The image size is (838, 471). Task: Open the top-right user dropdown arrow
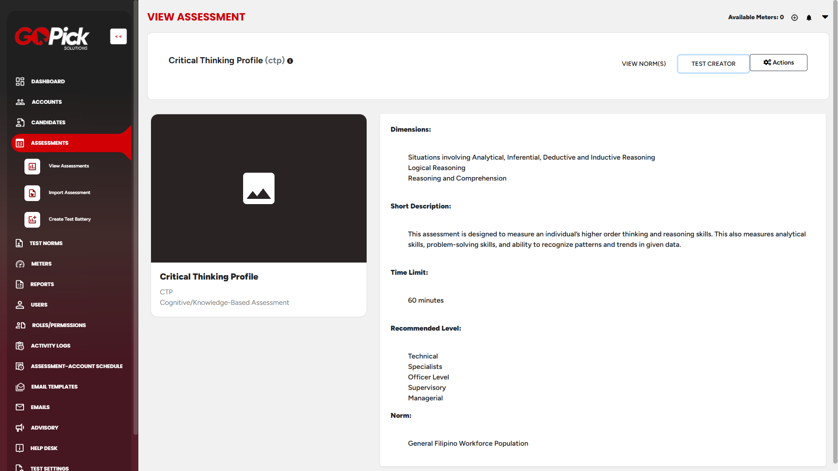pos(825,17)
